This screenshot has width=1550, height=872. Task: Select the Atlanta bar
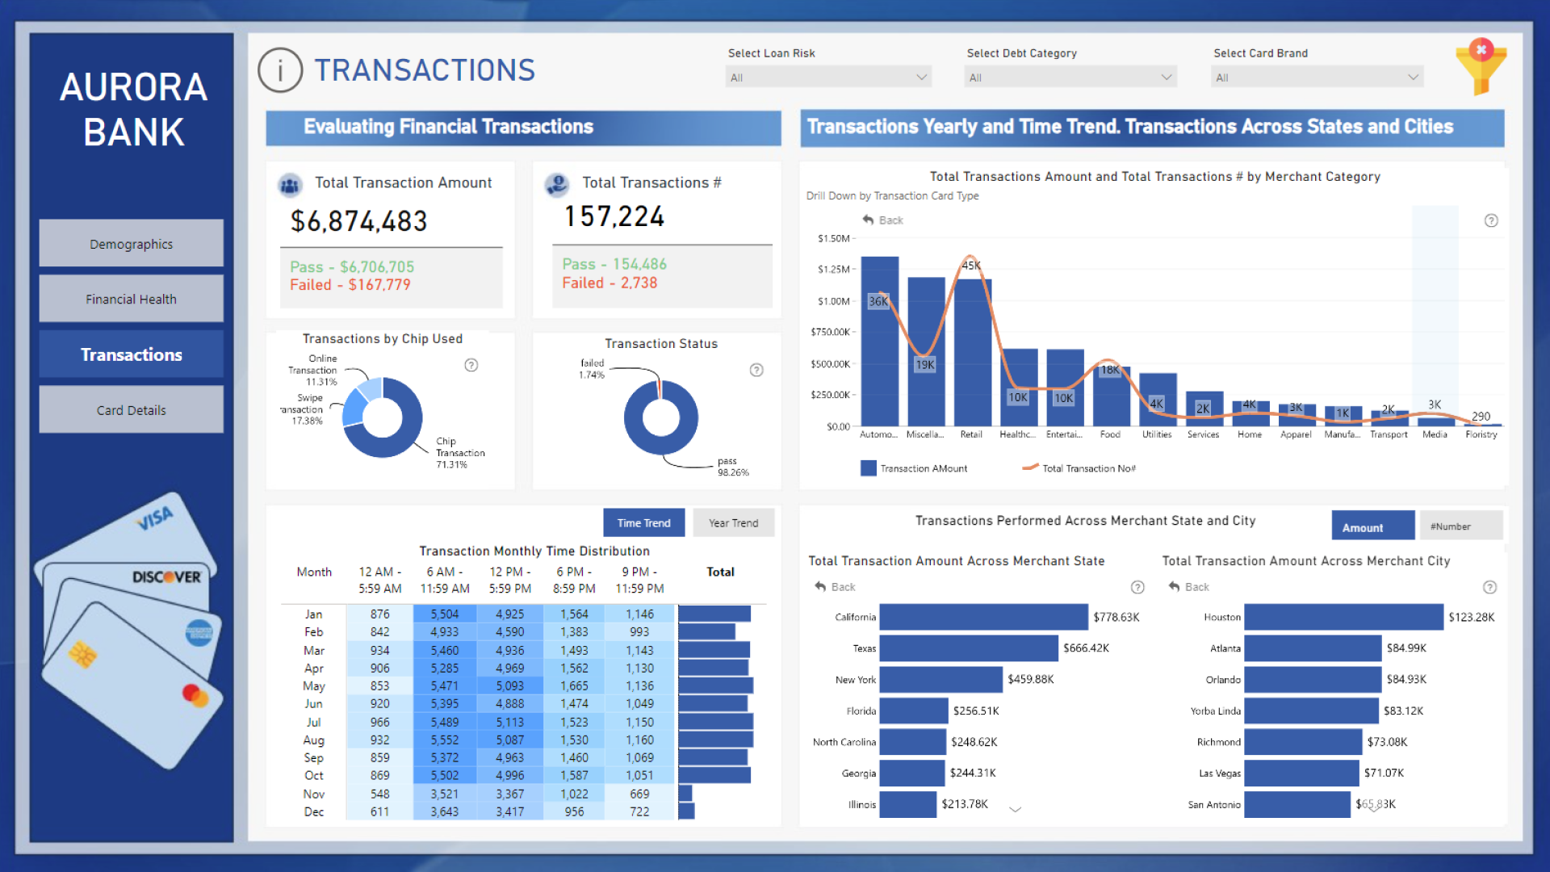click(x=1313, y=648)
